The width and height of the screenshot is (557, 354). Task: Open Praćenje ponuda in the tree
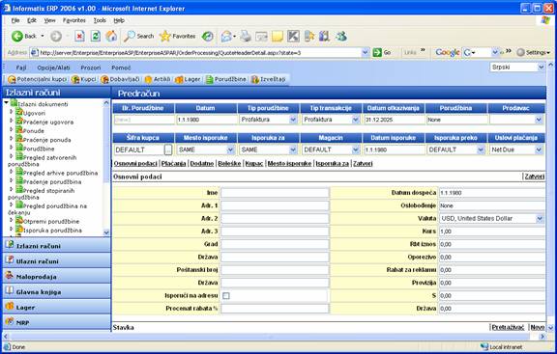click(46, 140)
